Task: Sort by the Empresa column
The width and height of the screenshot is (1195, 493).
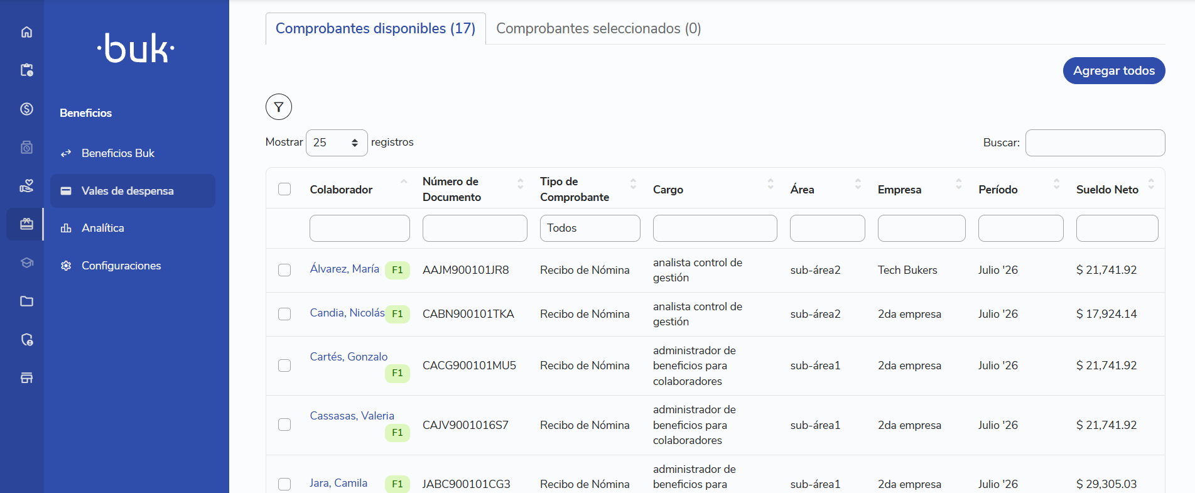Action: [x=921, y=189]
